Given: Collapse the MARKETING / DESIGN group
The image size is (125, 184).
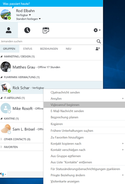Looking at the screenshot, I should (x=2, y=57).
